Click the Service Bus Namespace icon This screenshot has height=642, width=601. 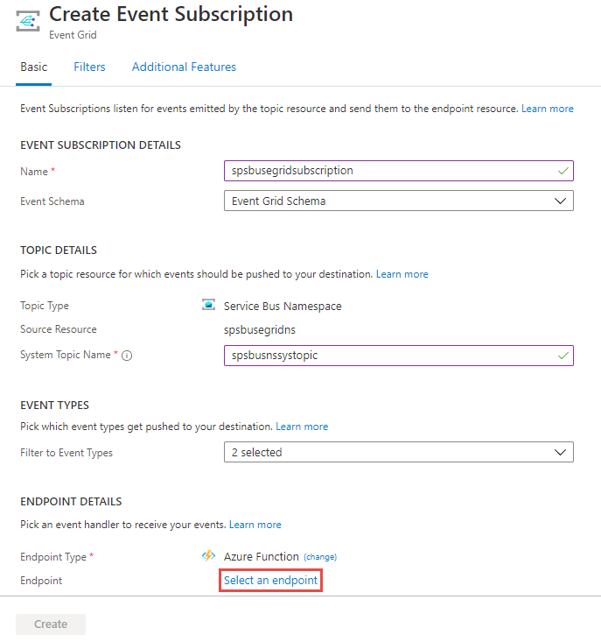coord(208,306)
